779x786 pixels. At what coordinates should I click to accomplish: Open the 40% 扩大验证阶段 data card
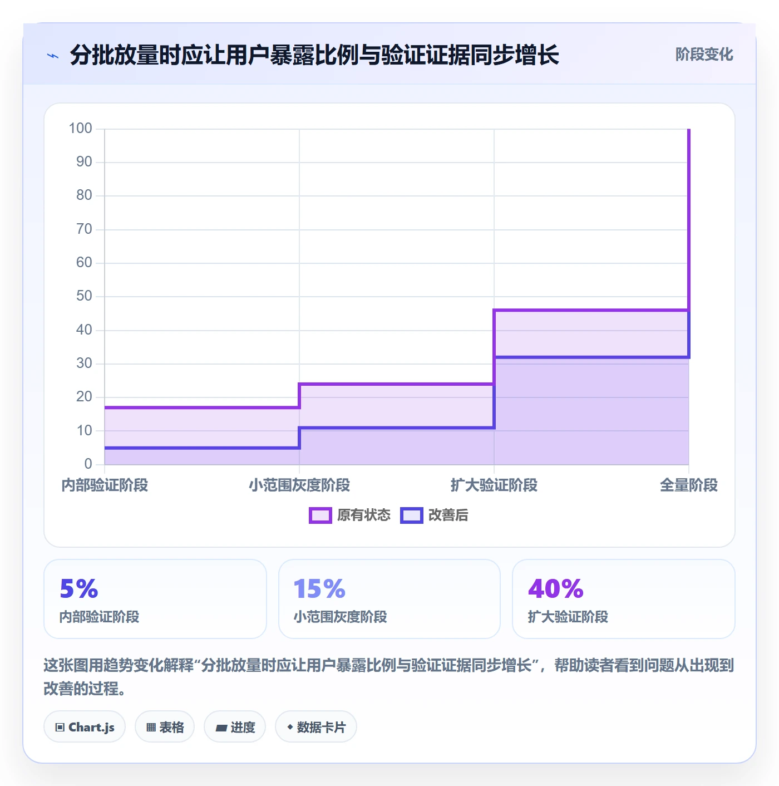coord(624,599)
